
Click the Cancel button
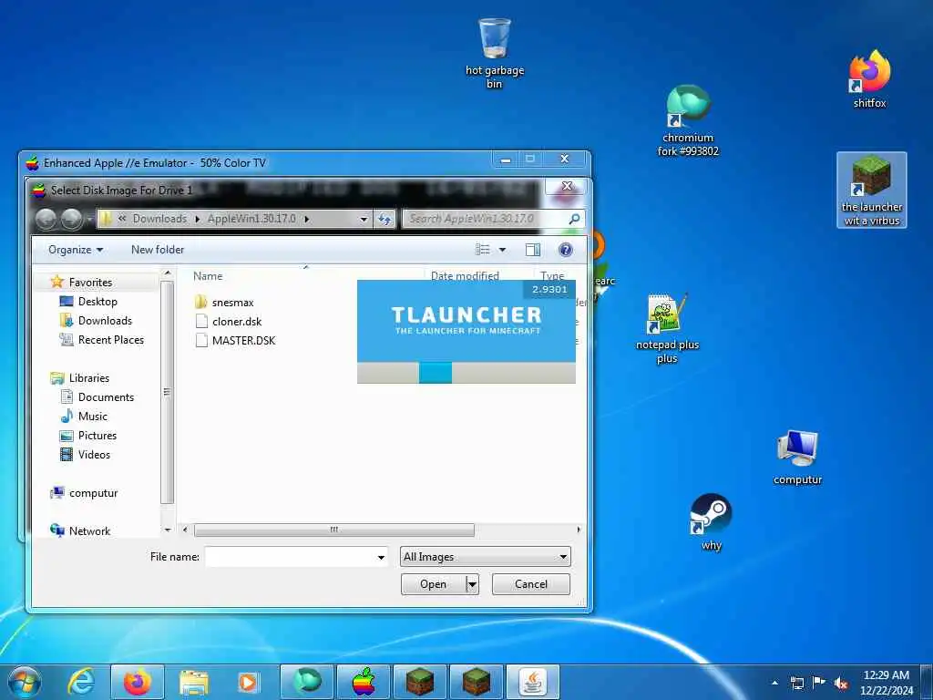(531, 584)
